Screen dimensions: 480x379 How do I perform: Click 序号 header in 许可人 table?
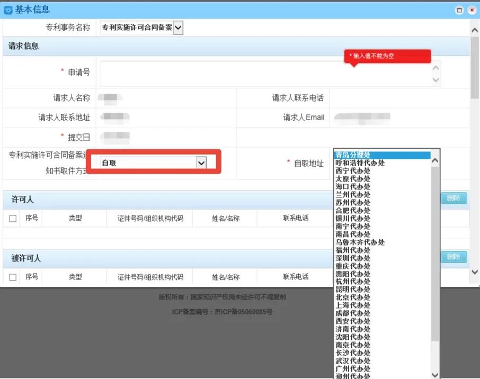pyautogui.click(x=32, y=218)
